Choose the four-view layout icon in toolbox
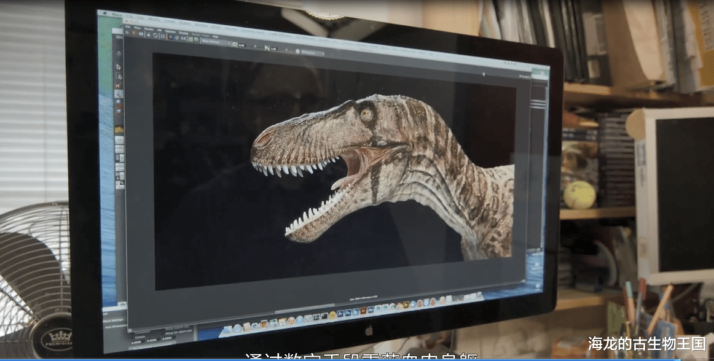 coord(120,150)
